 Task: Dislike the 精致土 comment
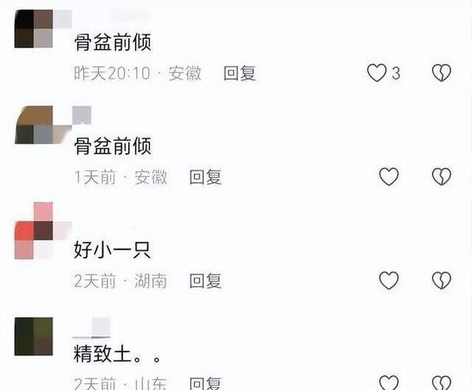(441, 383)
